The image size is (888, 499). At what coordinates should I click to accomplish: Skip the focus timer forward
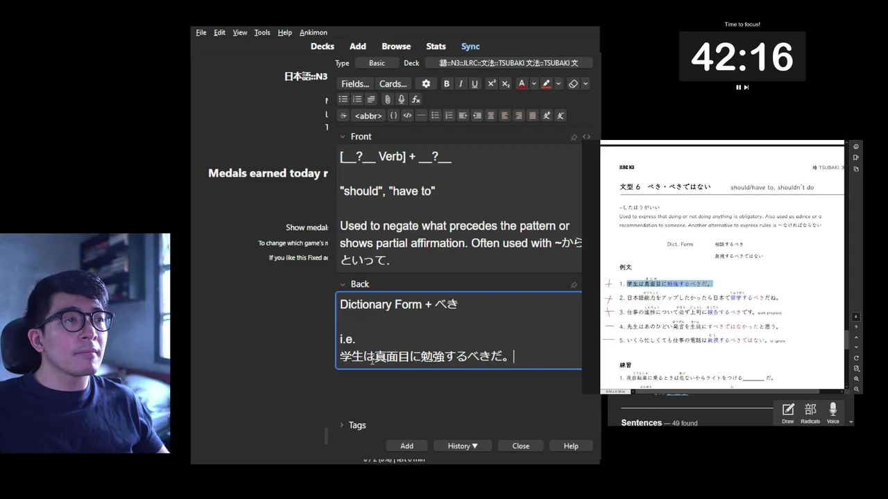click(x=746, y=87)
